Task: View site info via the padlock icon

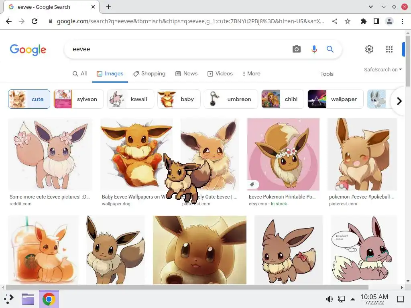Action: coord(51,22)
